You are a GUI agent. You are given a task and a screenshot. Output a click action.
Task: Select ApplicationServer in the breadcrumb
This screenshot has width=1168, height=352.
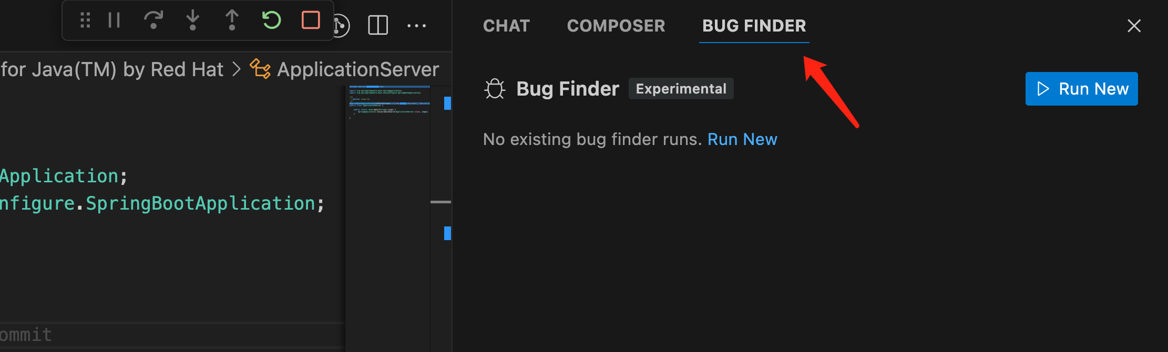click(357, 69)
